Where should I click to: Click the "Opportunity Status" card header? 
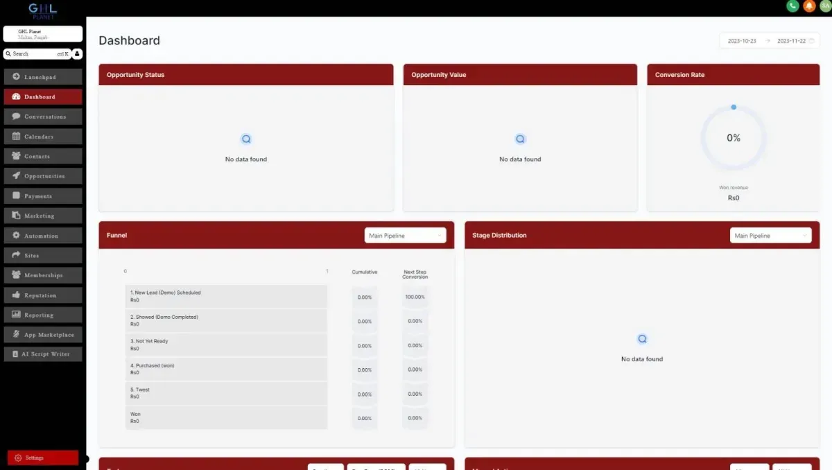point(246,75)
